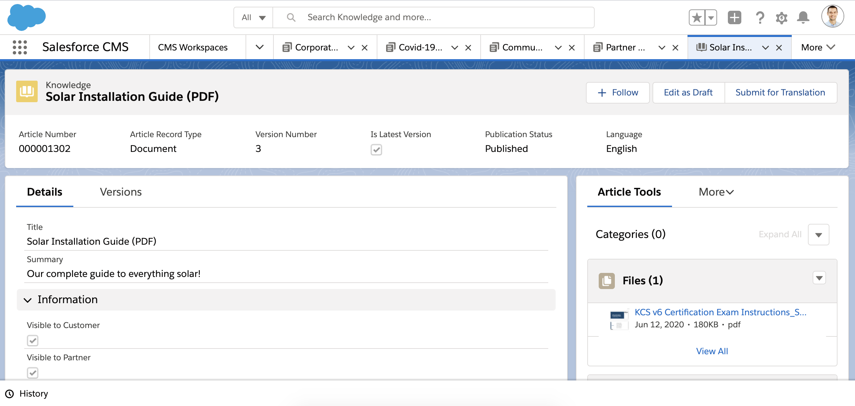Image resolution: width=855 pixels, height=406 pixels.
Task: Click the Follow button
Action: coord(618,93)
